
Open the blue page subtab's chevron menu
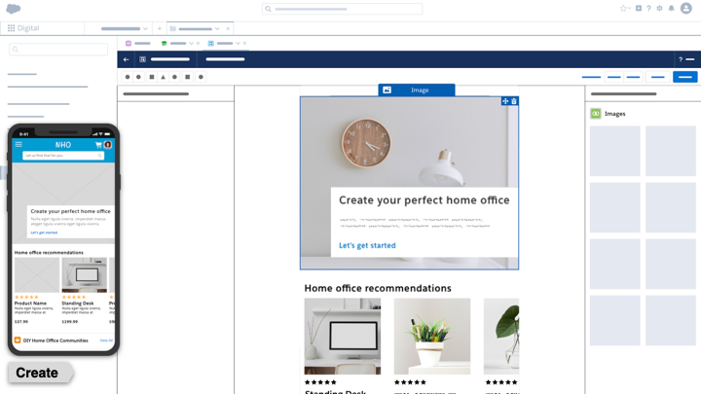click(x=238, y=44)
